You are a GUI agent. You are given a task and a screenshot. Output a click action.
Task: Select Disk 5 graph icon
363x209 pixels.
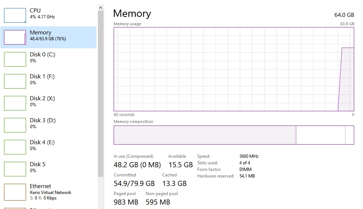coord(15,169)
